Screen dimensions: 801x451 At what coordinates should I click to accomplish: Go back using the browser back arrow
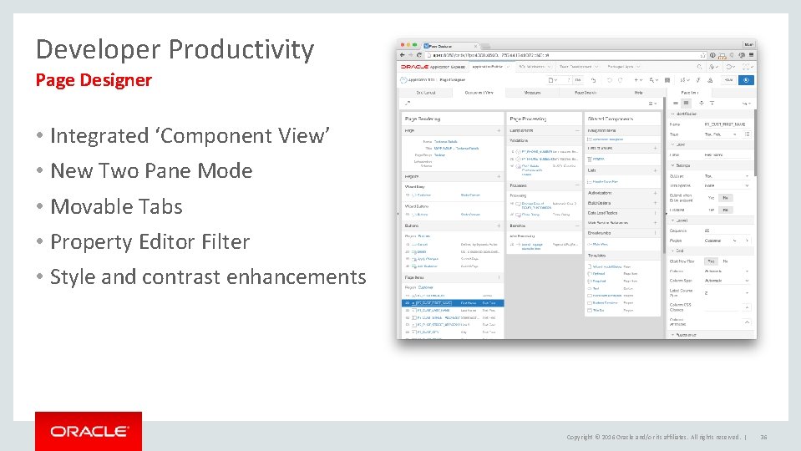coord(402,55)
